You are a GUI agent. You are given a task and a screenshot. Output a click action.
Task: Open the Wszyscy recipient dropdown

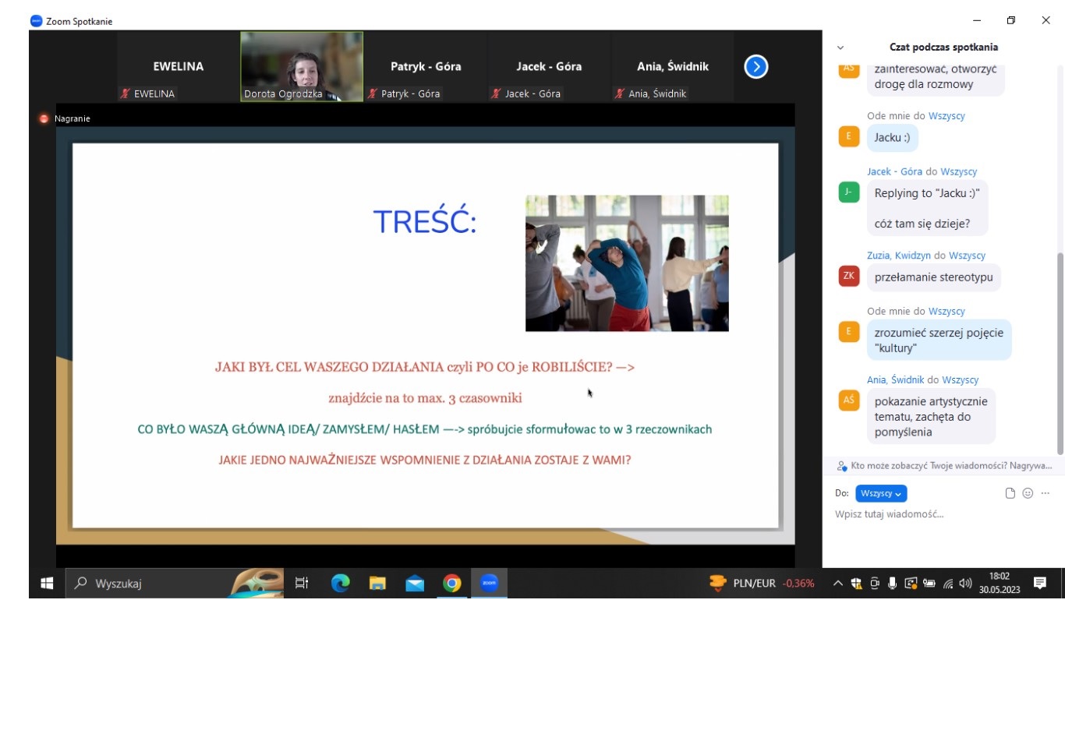[880, 493]
